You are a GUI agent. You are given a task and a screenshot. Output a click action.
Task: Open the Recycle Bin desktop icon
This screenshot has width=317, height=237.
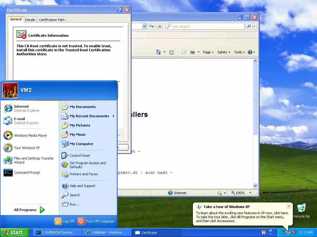pyautogui.click(x=302, y=211)
